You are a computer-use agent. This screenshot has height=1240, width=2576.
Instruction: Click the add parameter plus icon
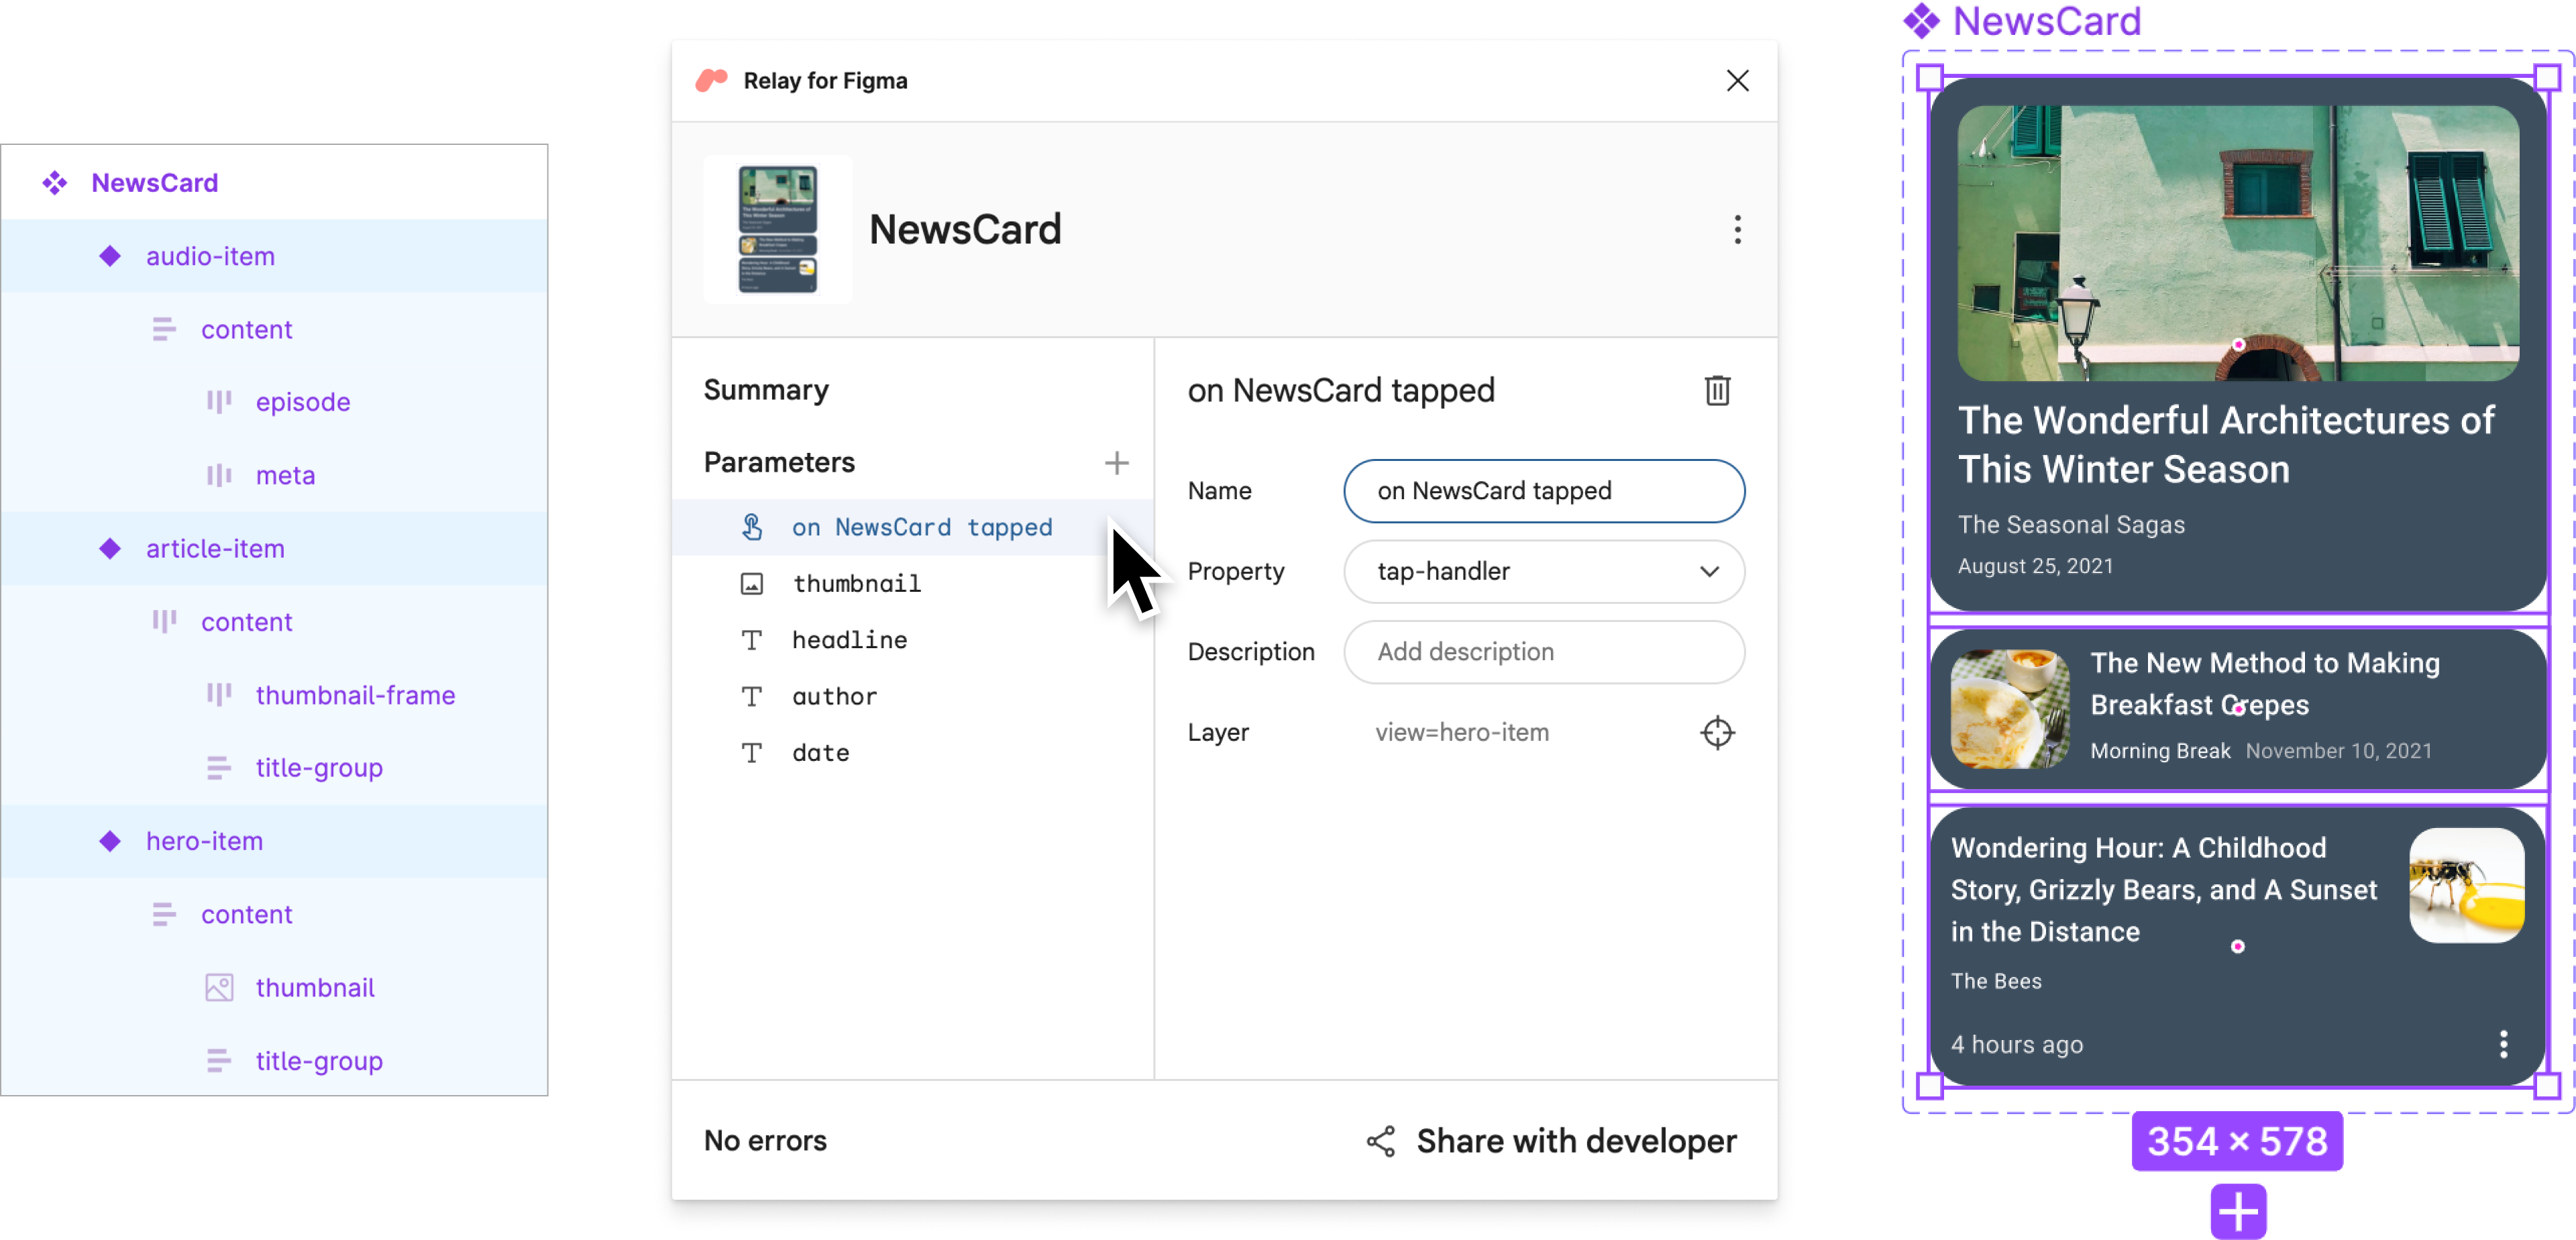point(1117,463)
